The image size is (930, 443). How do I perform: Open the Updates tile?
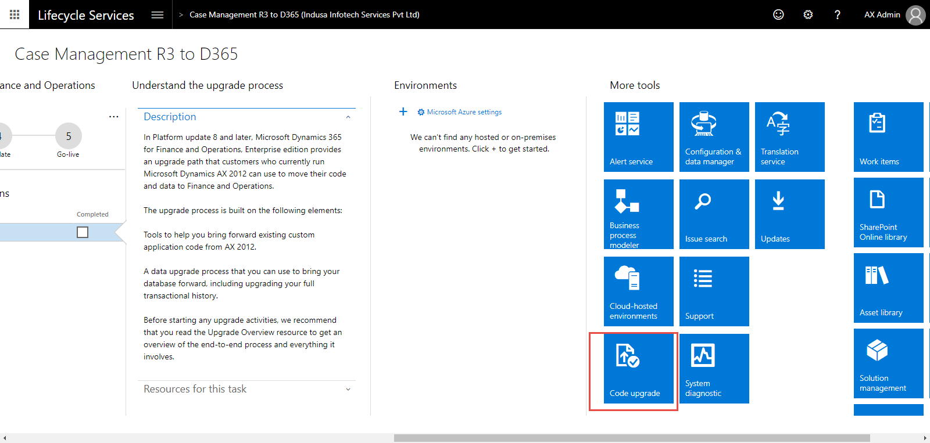click(x=790, y=214)
